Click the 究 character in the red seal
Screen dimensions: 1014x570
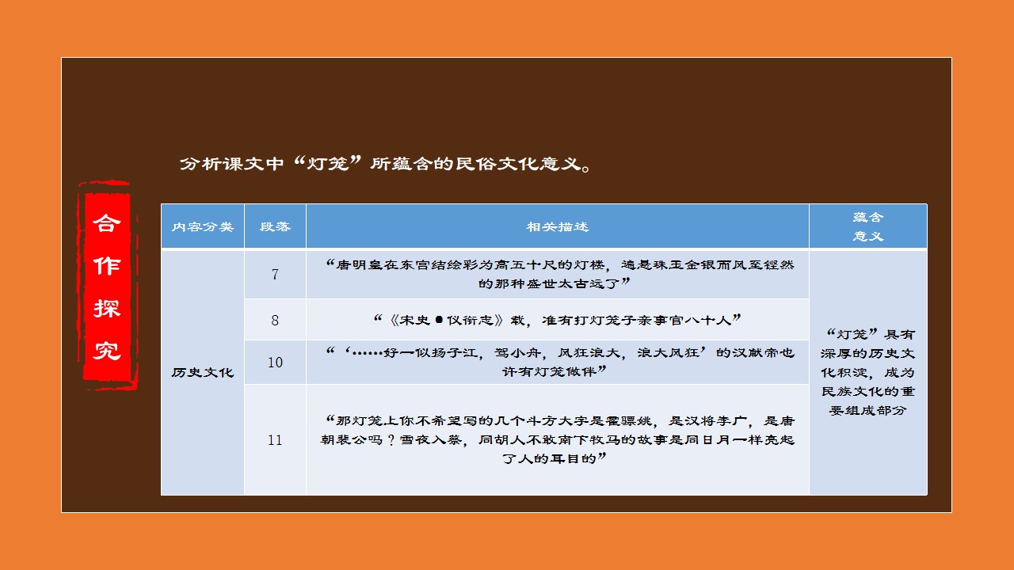pos(107,348)
